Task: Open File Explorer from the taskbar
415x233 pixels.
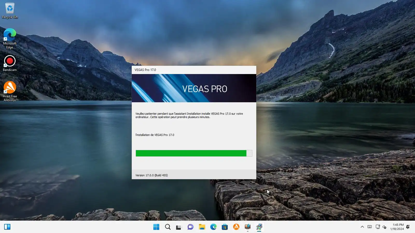Action: click(x=202, y=227)
